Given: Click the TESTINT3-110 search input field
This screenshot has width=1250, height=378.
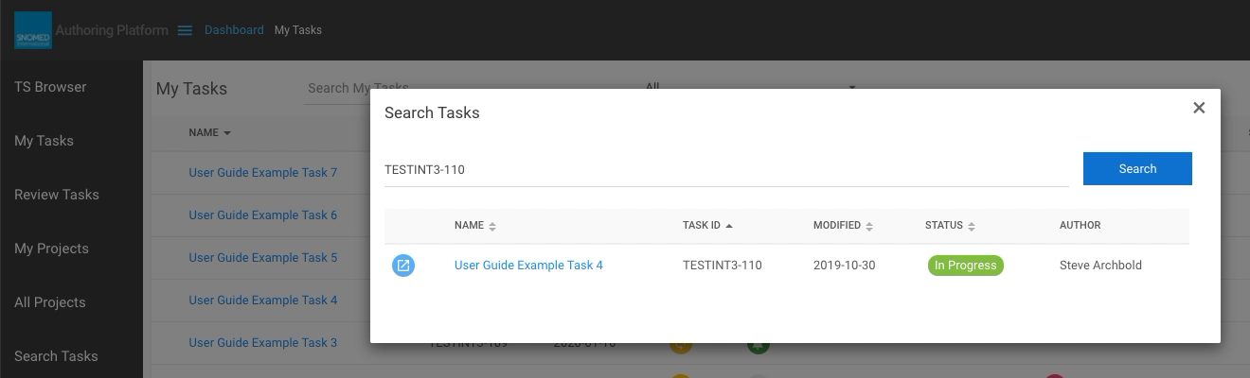Looking at the screenshot, I should [725, 170].
